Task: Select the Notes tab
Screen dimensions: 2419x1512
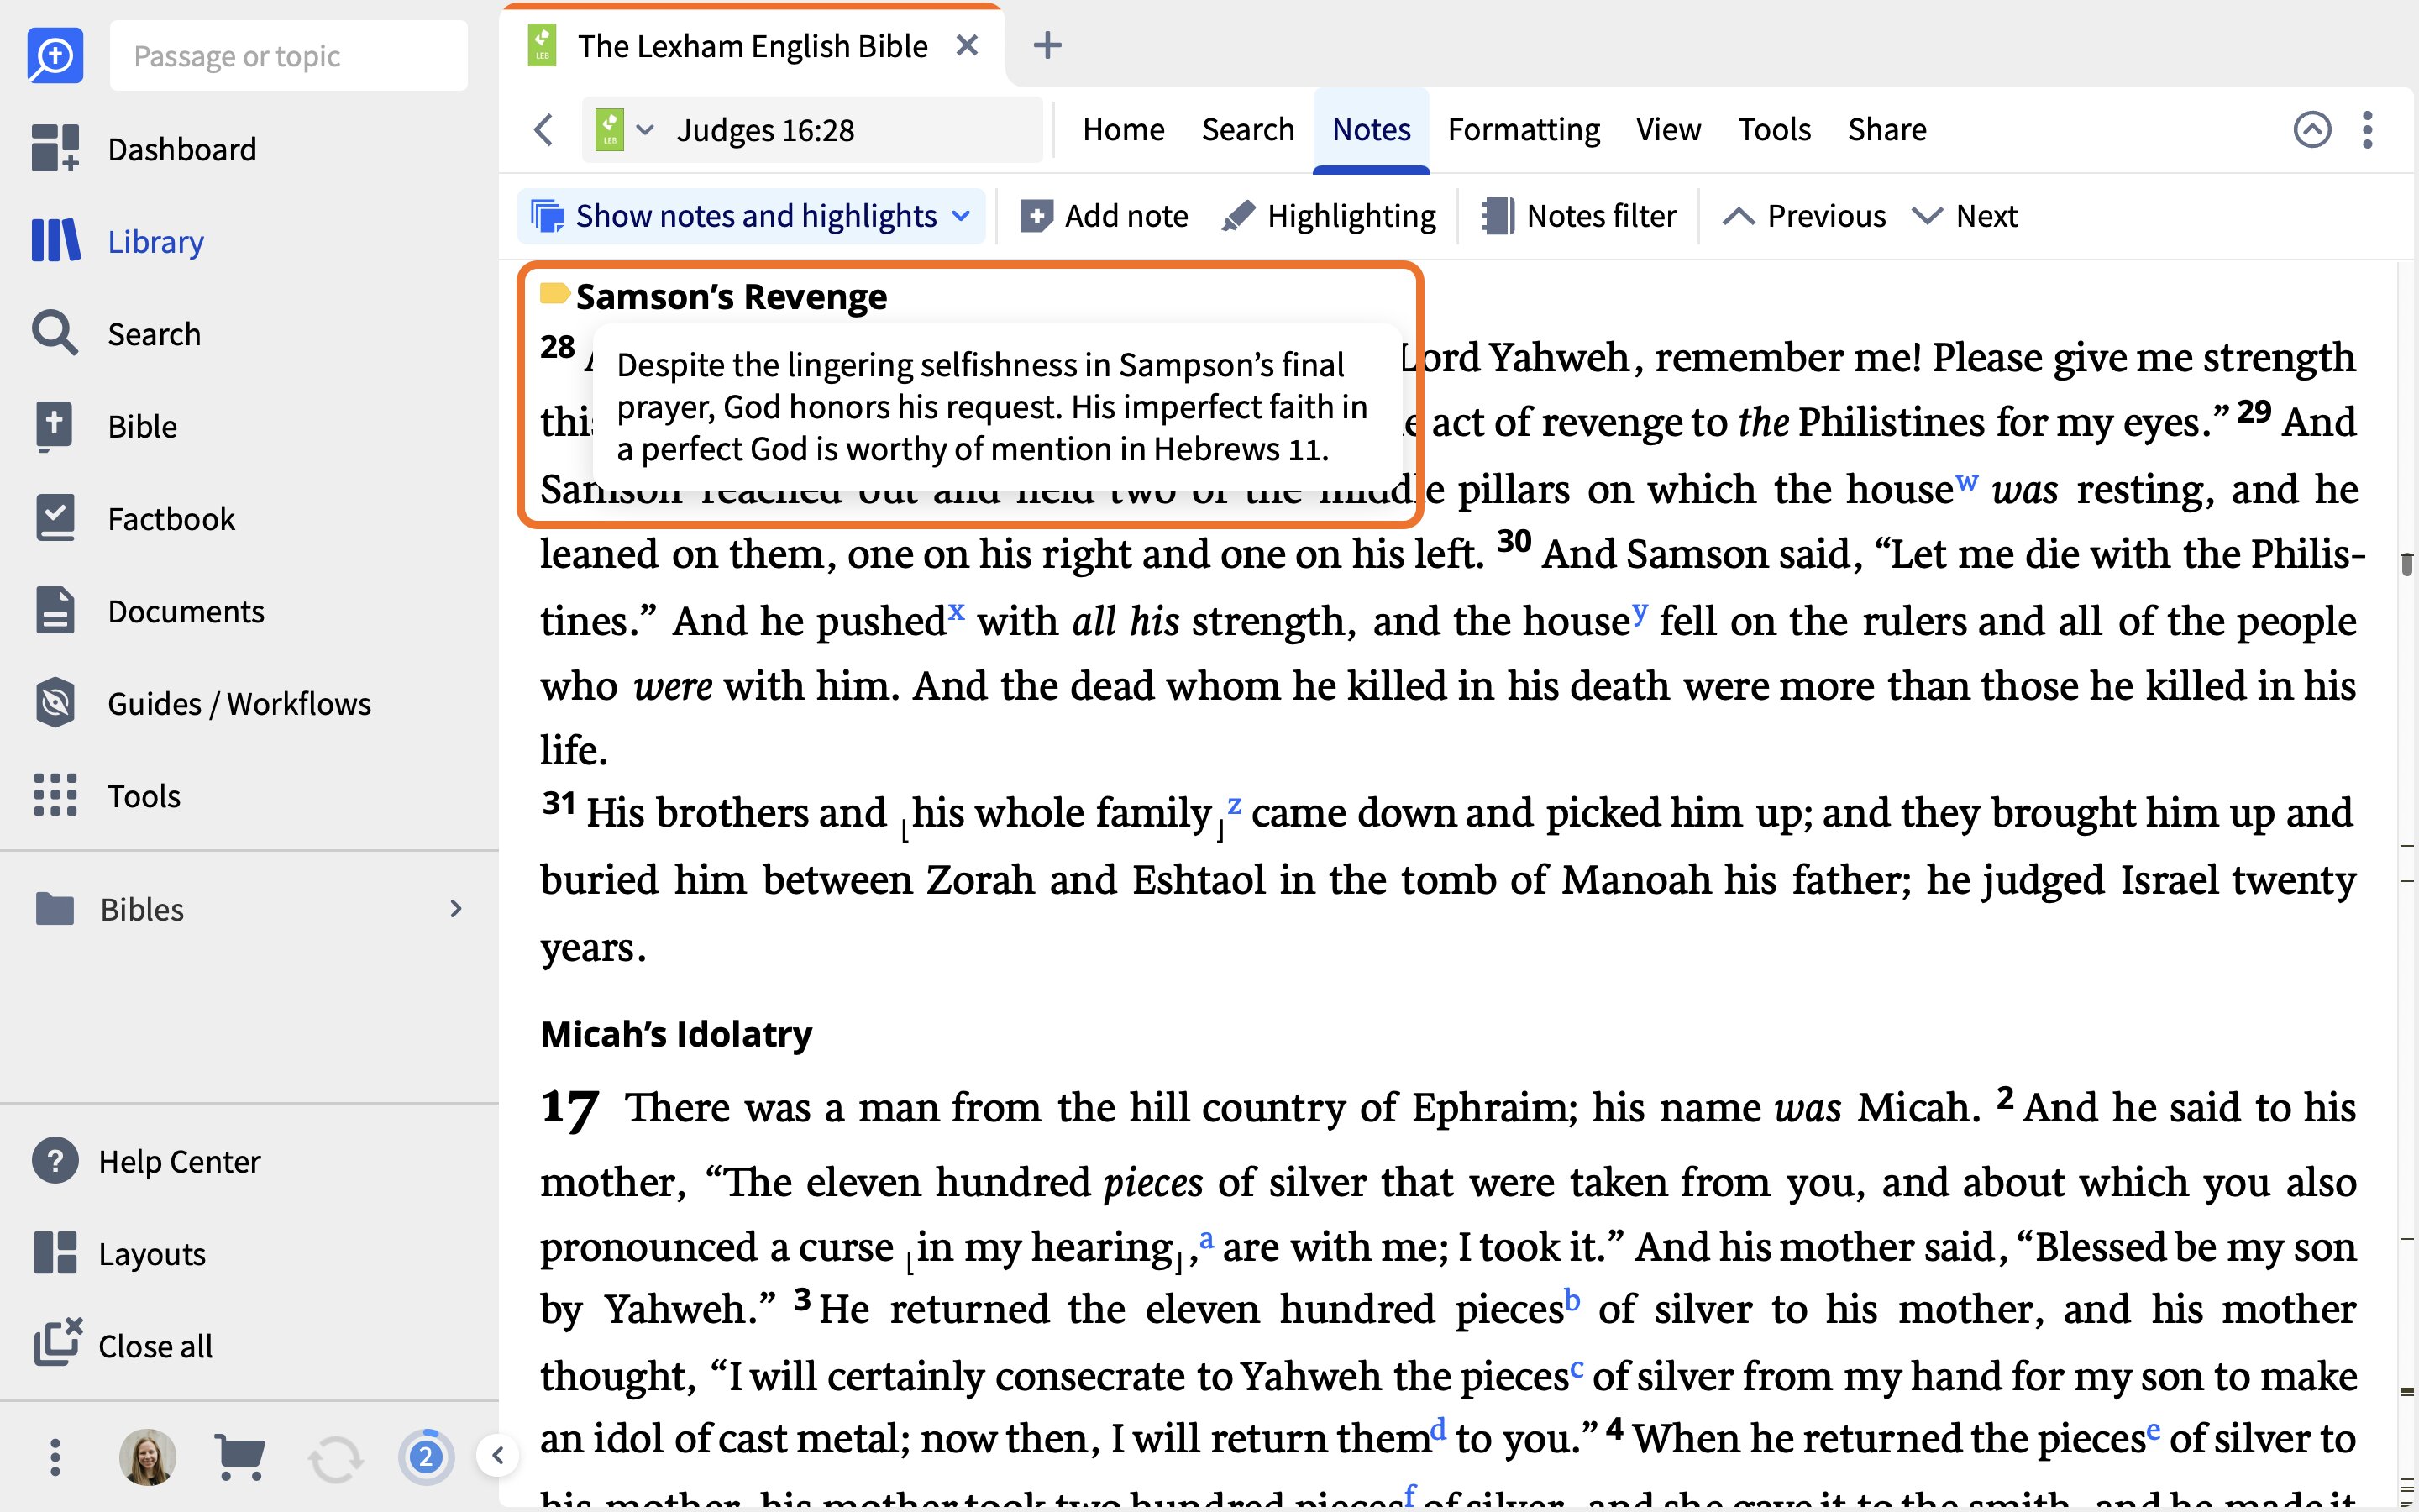Action: tap(1372, 130)
